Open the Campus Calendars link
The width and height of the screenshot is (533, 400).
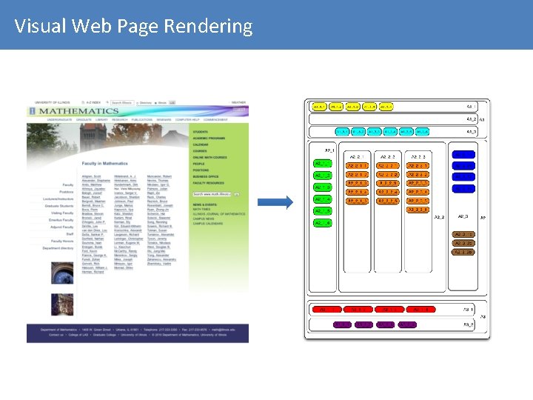click(x=208, y=224)
